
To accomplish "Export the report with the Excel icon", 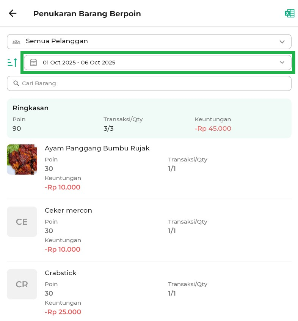I will pyautogui.click(x=289, y=14).
